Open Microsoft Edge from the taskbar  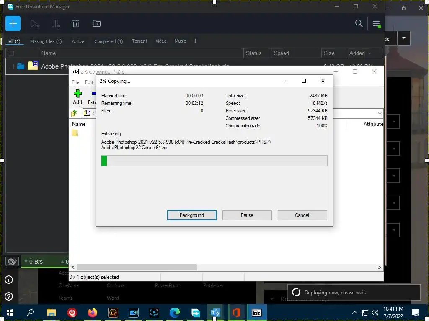175,313
